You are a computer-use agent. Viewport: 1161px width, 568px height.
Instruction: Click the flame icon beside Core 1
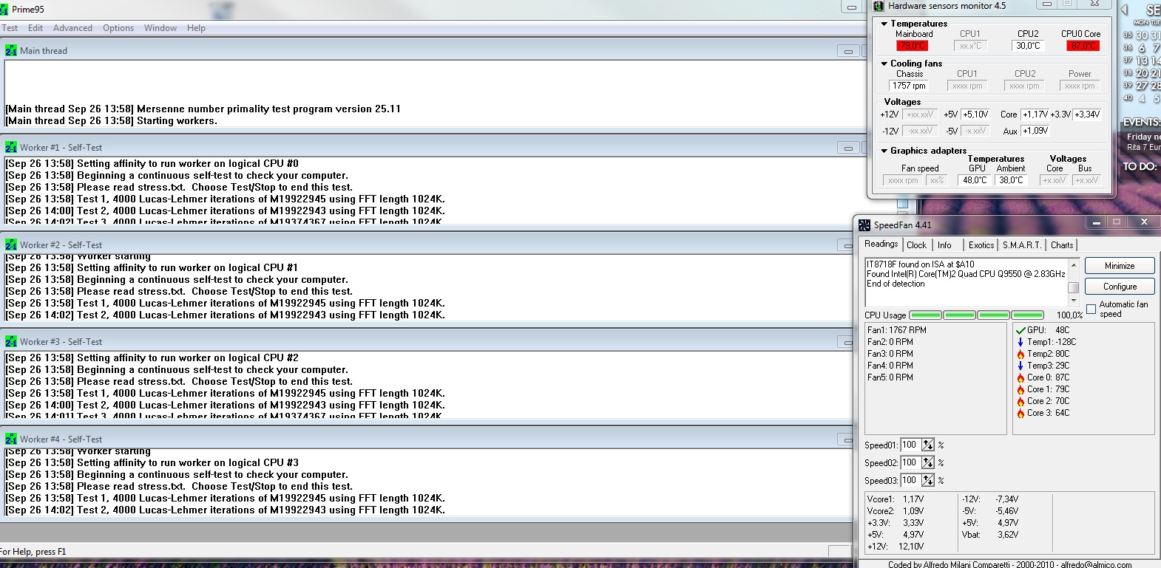pyautogui.click(x=1020, y=389)
